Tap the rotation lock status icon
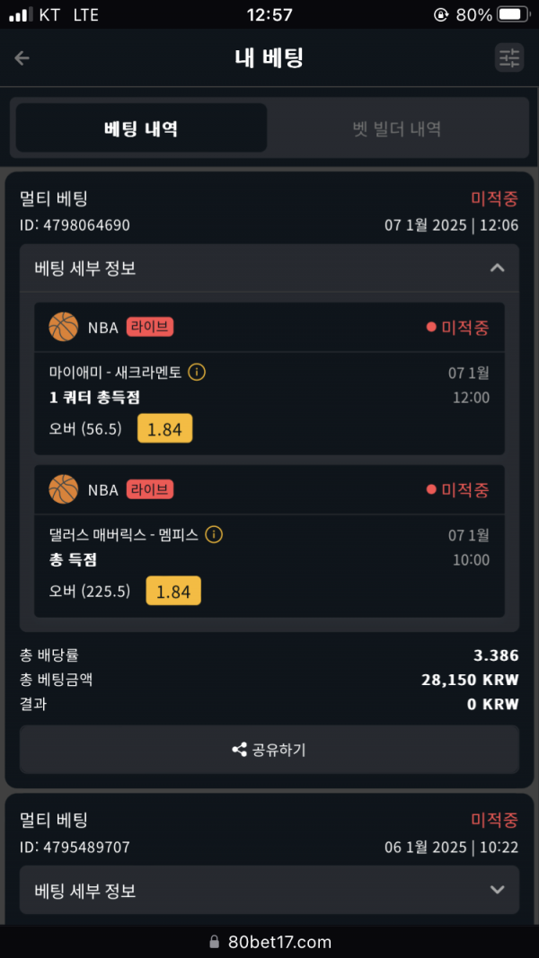The image size is (539, 958). [x=440, y=14]
